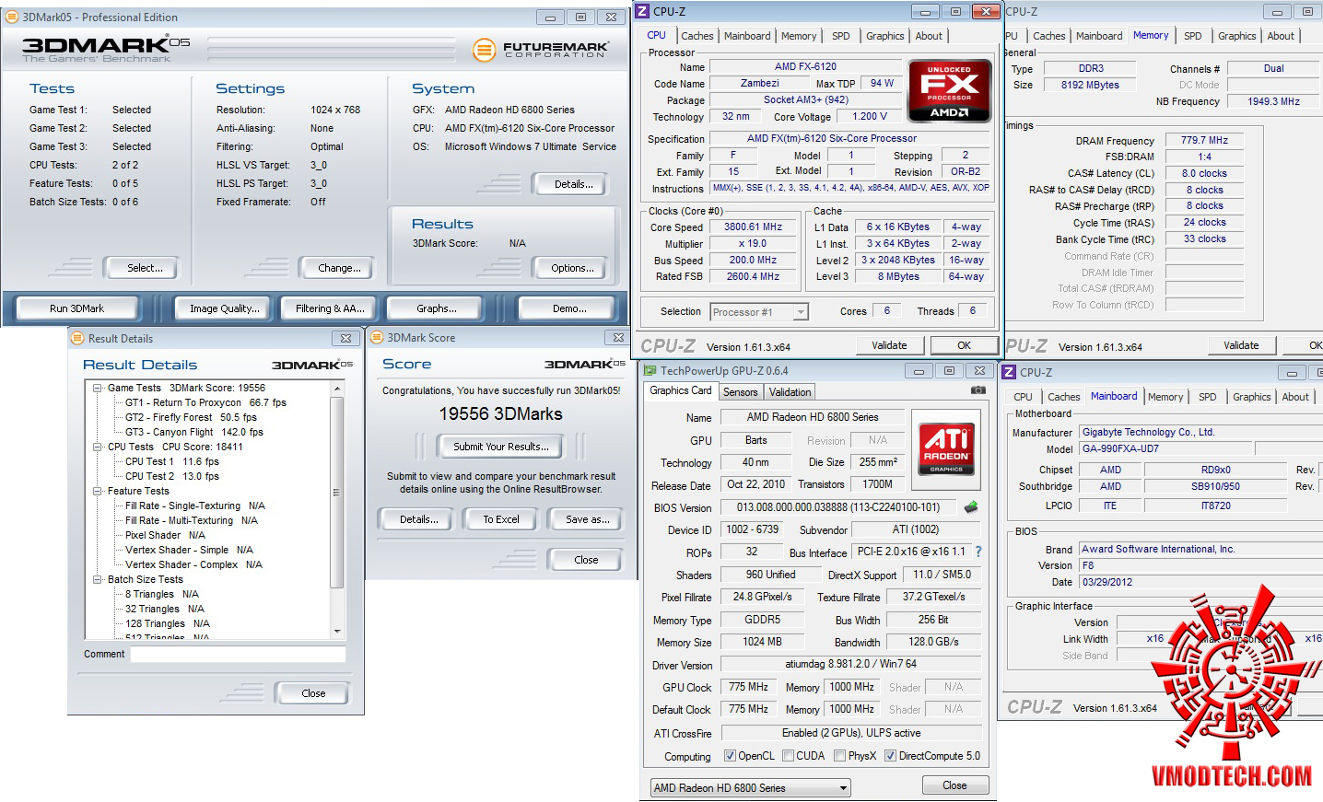
Task: Click the Result Details vertical scrollbar
Action: coord(336,510)
